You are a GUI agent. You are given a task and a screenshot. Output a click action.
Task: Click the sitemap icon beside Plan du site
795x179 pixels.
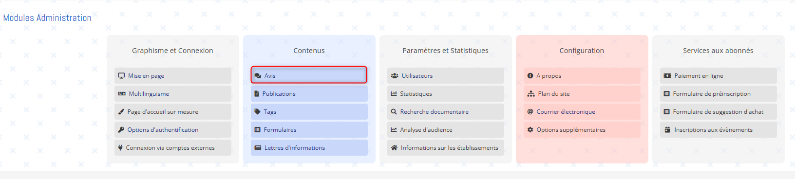tap(531, 94)
